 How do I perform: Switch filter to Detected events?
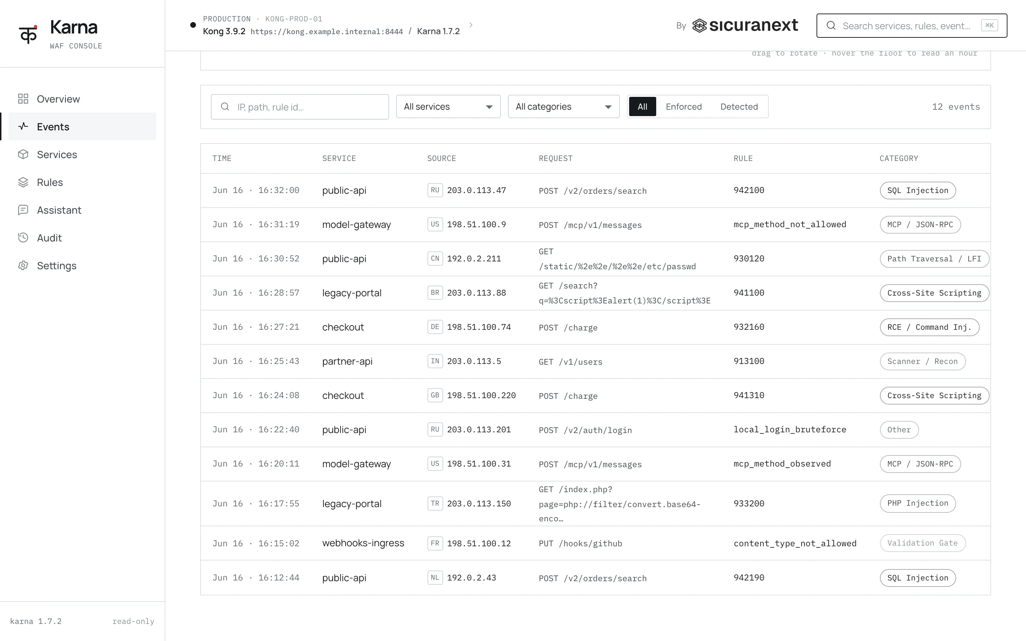pos(739,106)
